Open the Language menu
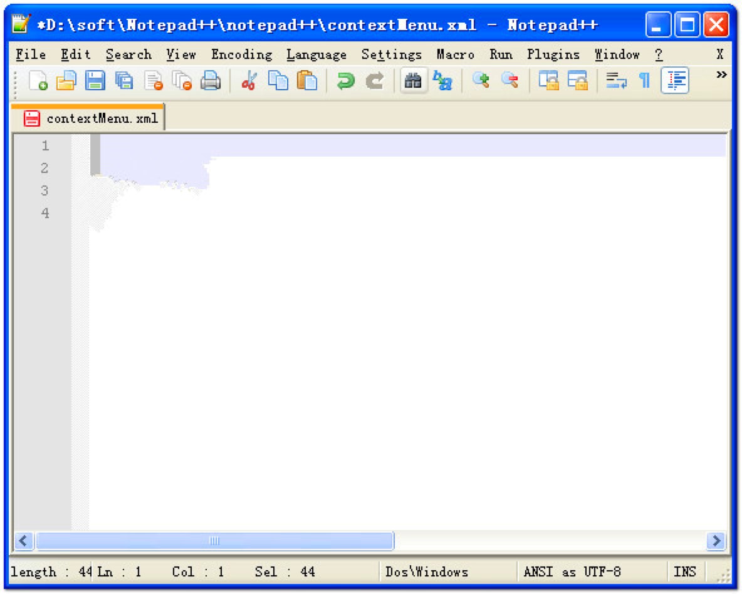 [316, 55]
